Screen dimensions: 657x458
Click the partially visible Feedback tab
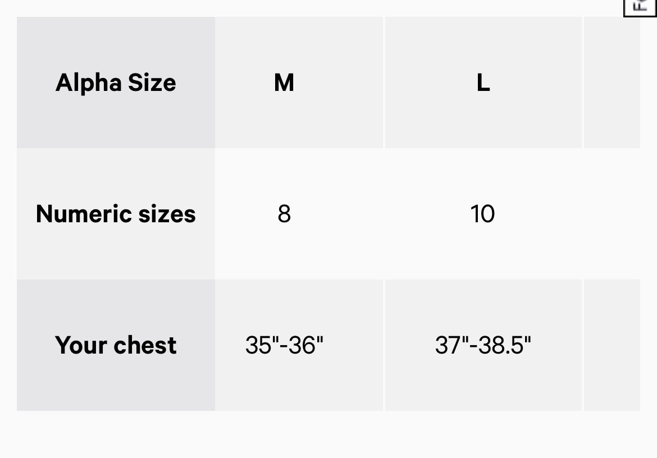[x=641, y=8]
